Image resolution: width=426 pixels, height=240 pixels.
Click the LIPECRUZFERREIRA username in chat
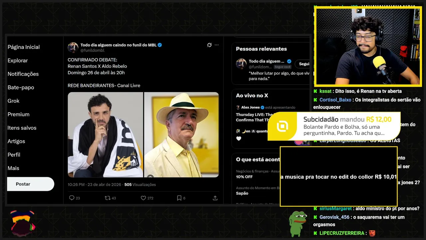click(342, 233)
